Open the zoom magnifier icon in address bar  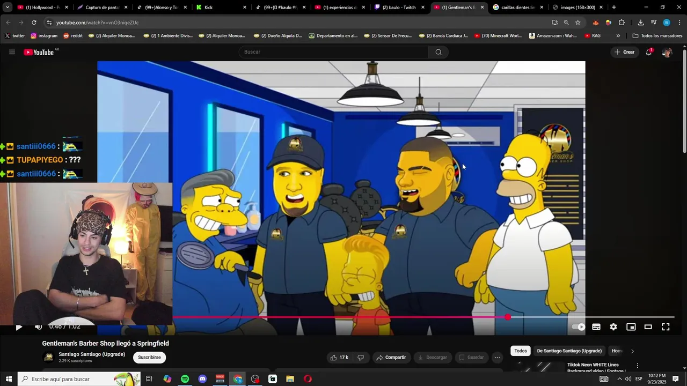coord(566,23)
